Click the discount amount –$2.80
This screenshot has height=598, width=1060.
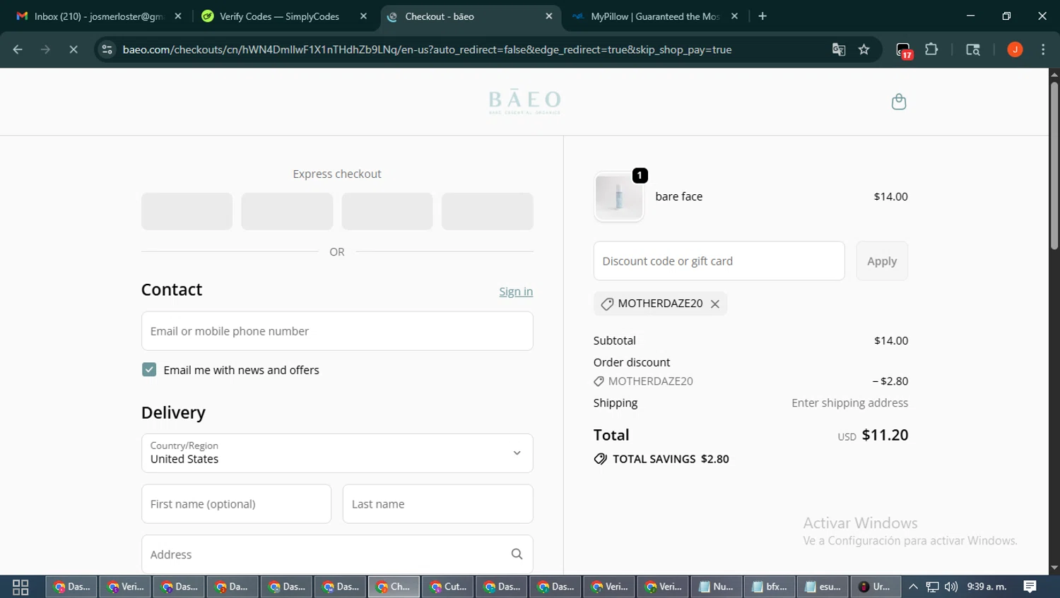point(890,381)
